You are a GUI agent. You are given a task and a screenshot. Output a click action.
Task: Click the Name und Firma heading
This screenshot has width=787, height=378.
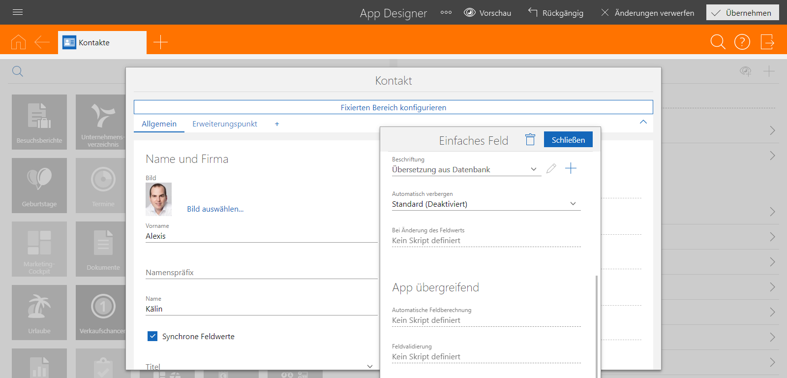187,159
